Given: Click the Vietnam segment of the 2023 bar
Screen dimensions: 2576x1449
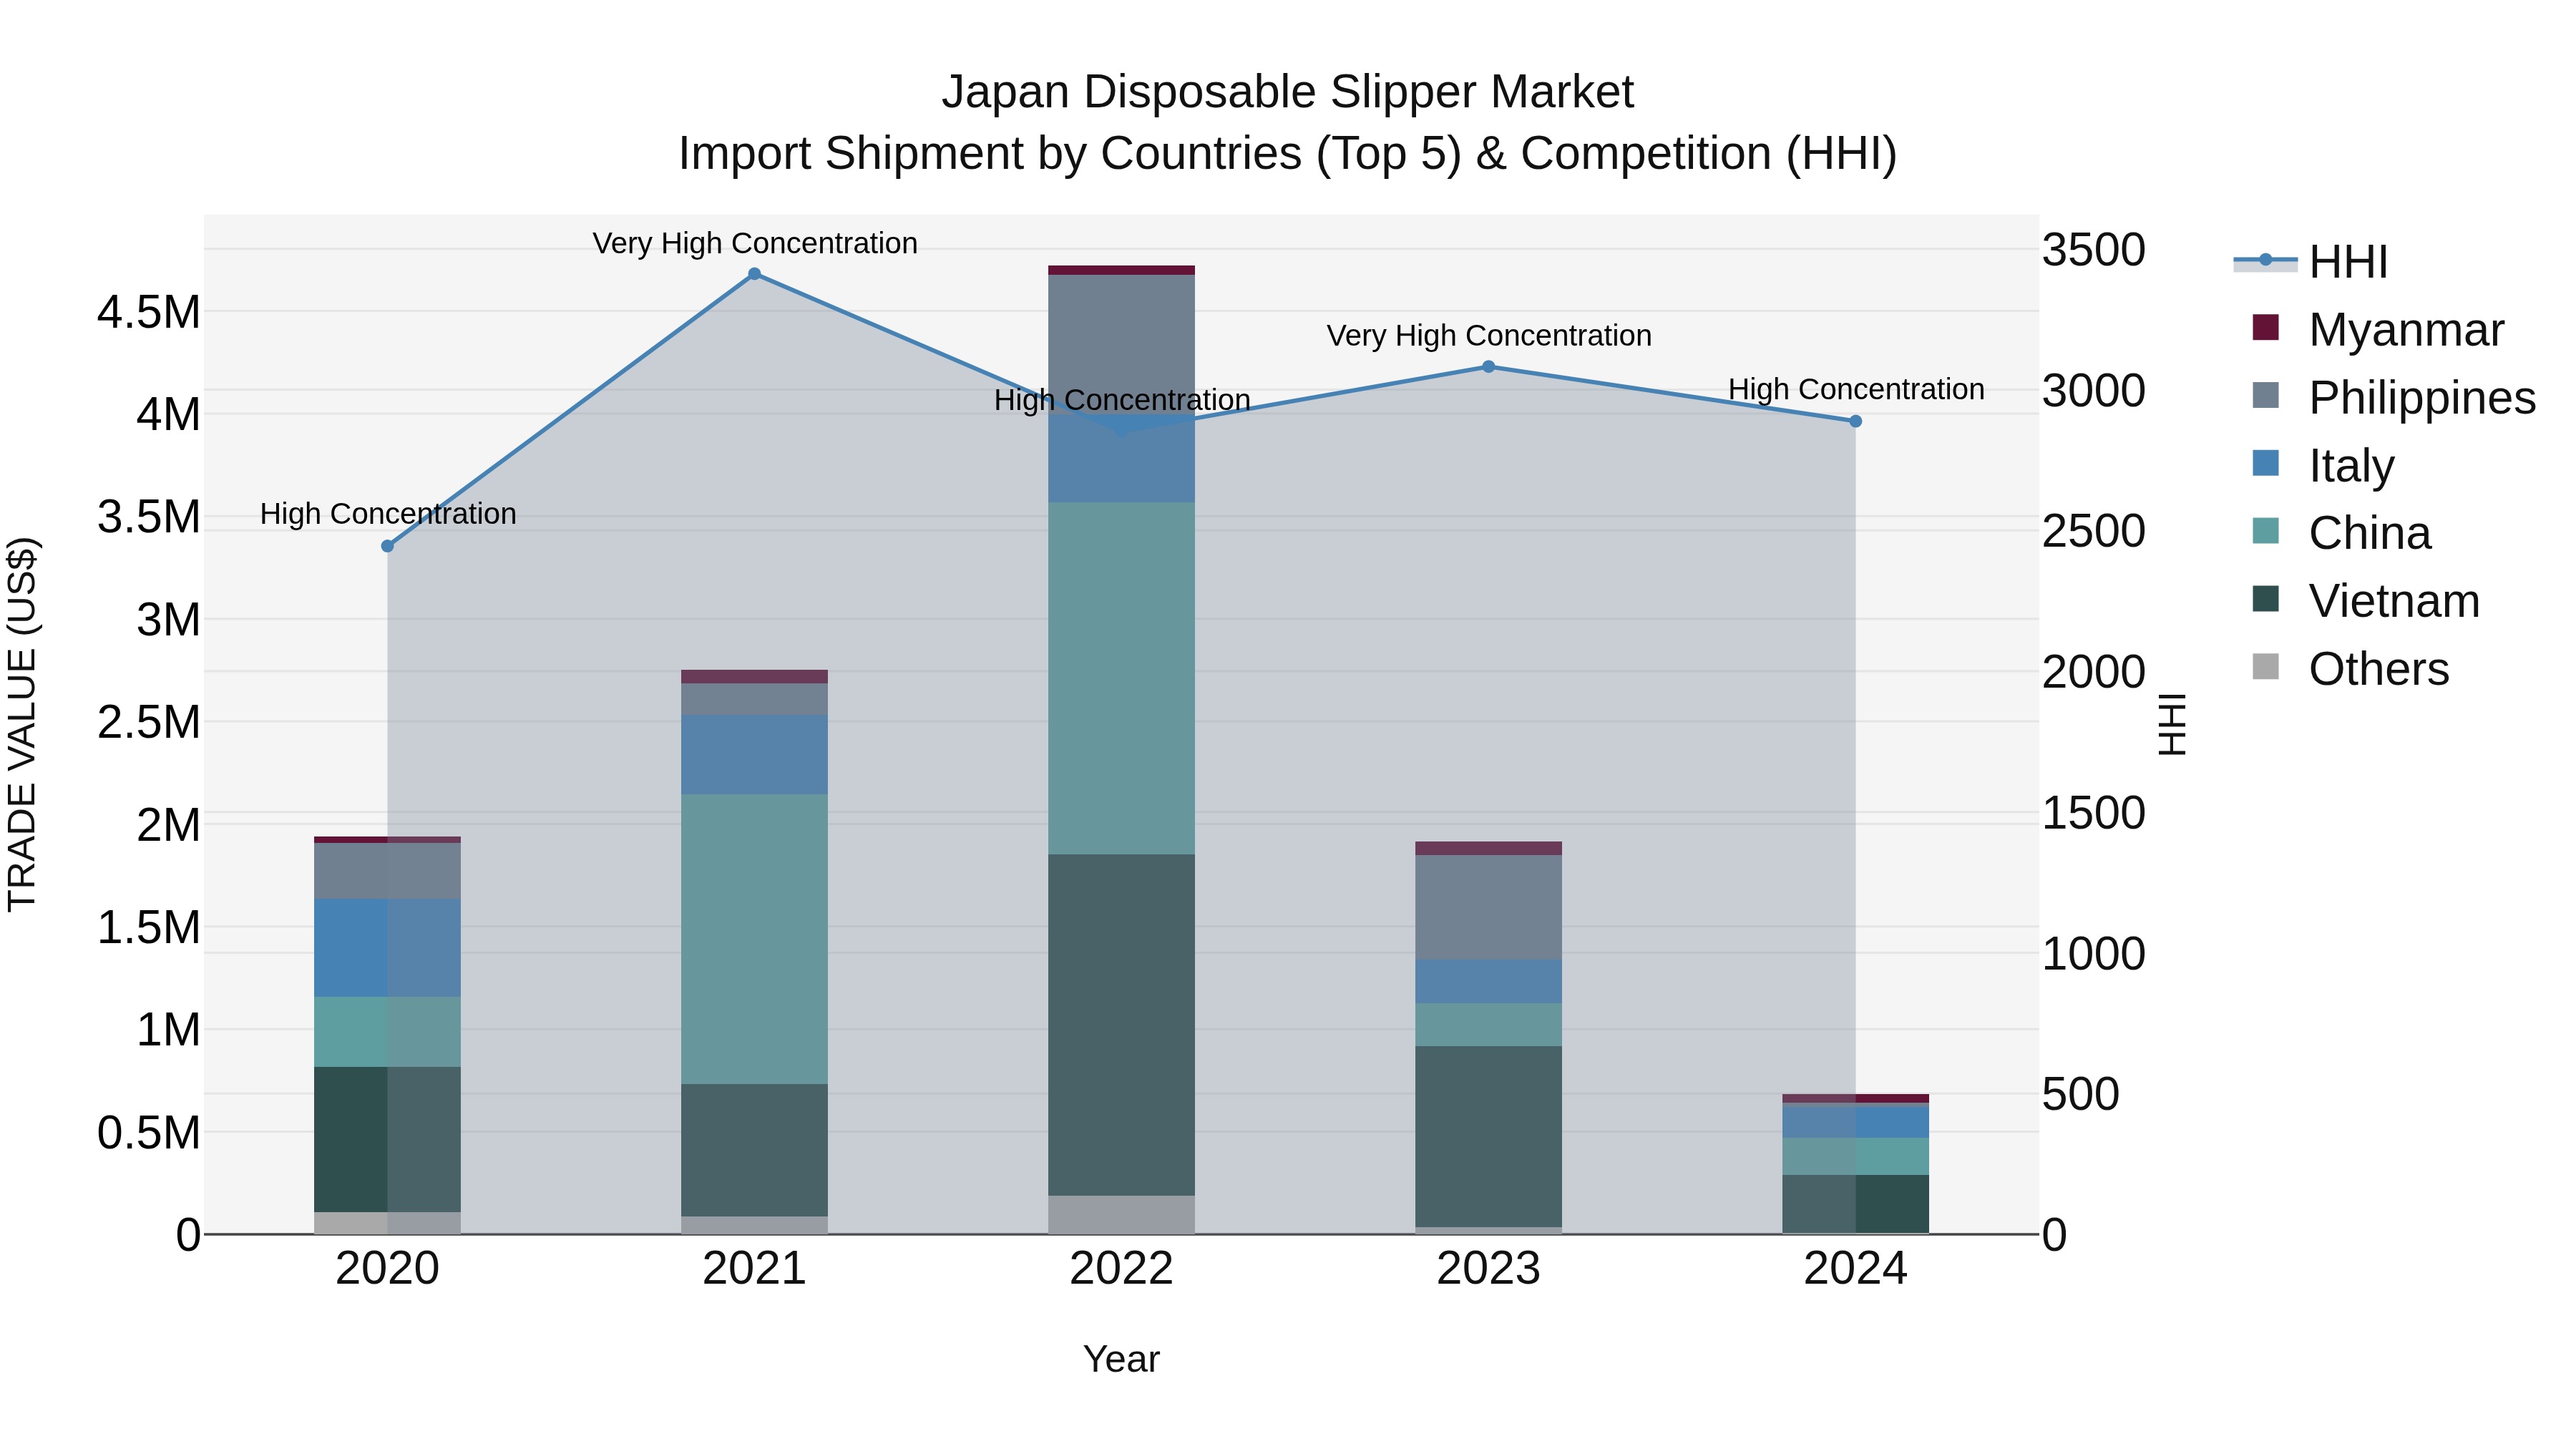Looking at the screenshot, I should (1488, 1137).
